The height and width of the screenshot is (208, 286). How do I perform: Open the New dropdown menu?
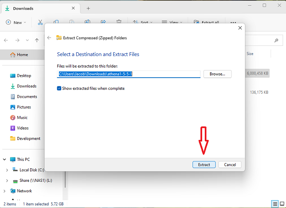click(16, 22)
